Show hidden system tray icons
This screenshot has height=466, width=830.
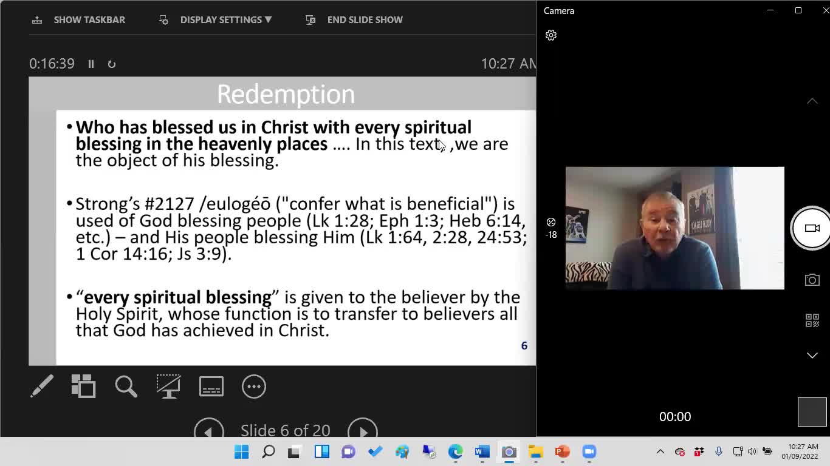[x=660, y=452]
